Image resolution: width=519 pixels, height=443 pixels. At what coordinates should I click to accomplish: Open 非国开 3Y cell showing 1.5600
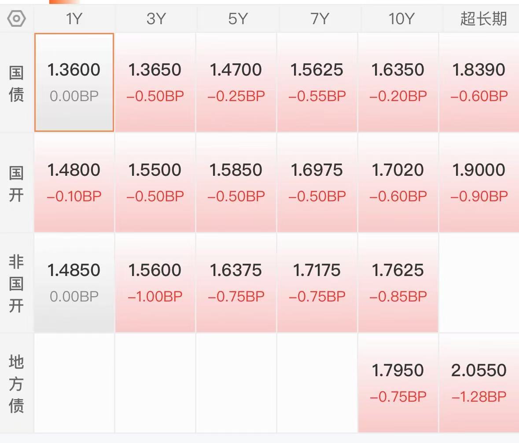pos(155,283)
